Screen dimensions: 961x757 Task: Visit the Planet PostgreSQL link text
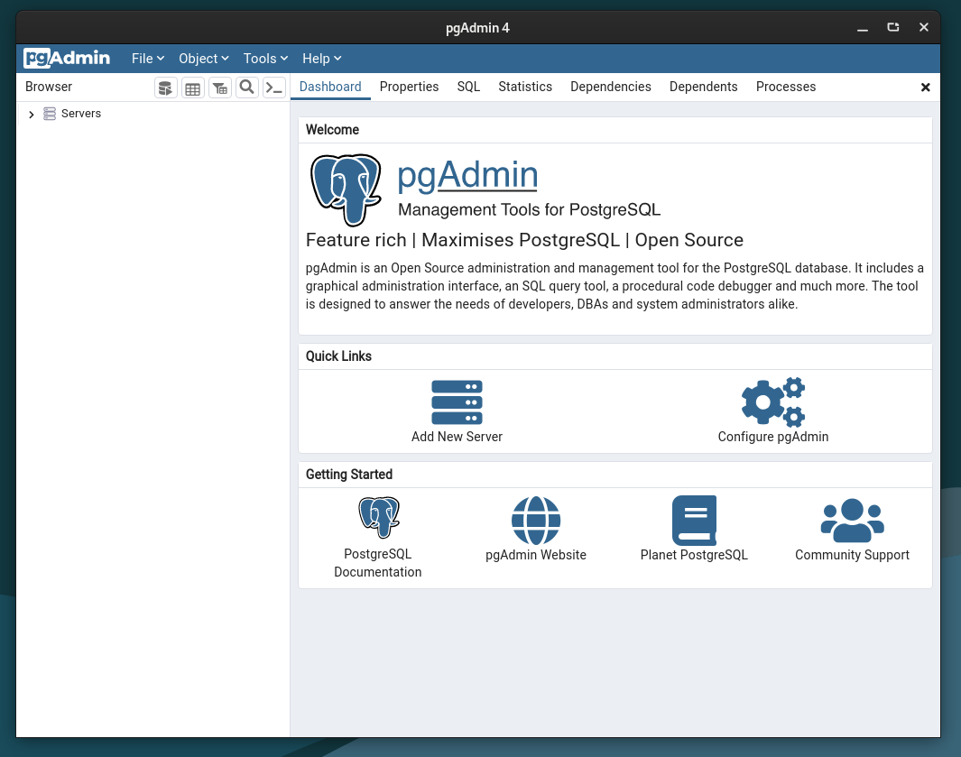click(694, 555)
